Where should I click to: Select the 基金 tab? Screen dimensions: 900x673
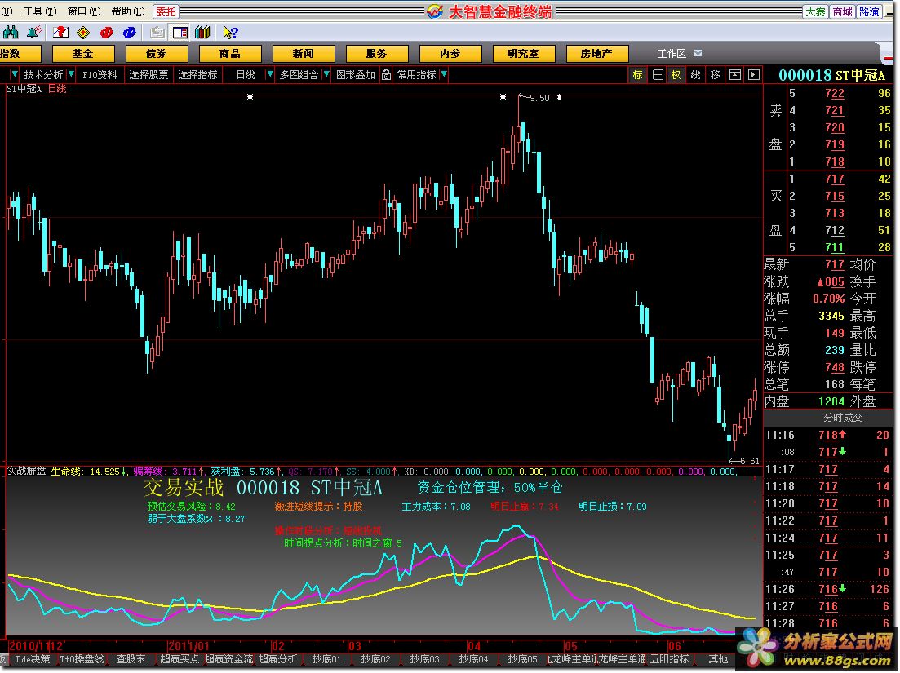point(82,53)
